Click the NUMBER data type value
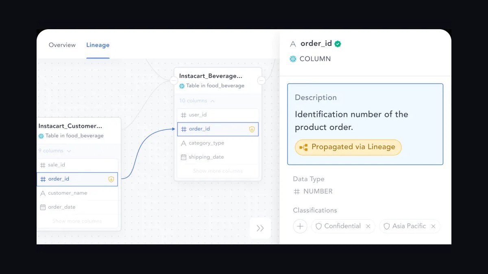This screenshot has height=274, width=488. click(x=318, y=192)
